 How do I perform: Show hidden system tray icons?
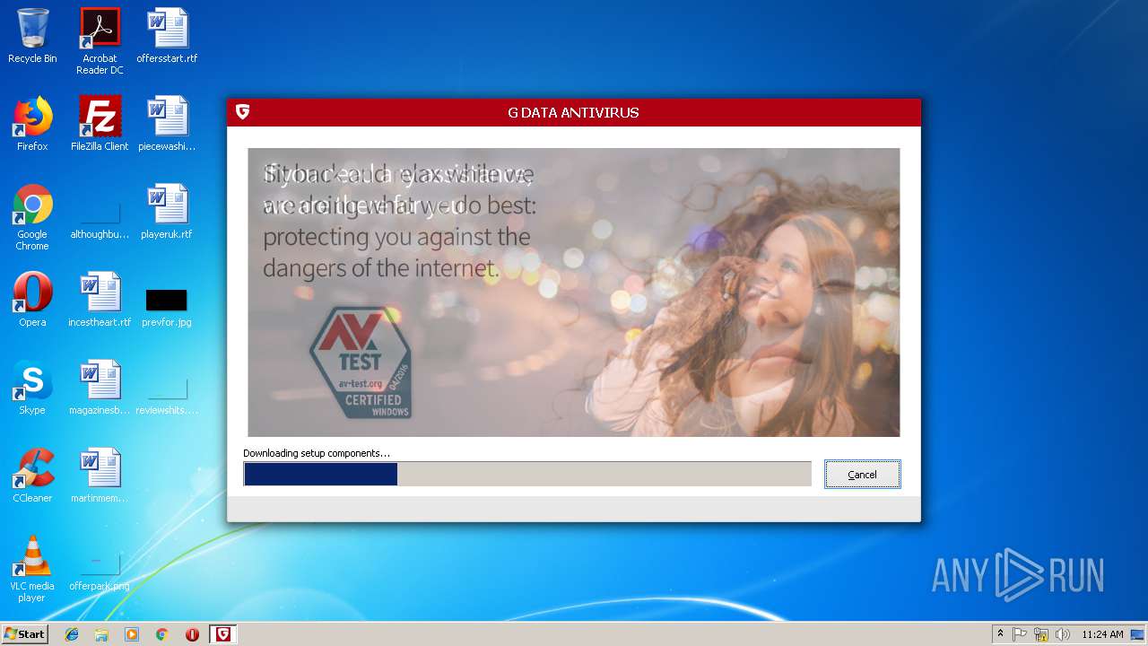tap(1000, 634)
